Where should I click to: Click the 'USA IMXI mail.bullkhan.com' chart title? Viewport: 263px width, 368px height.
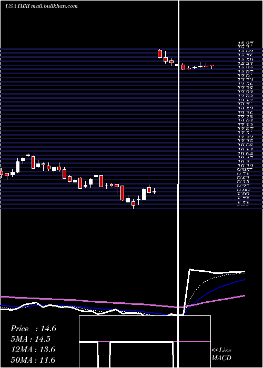pos(42,6)
